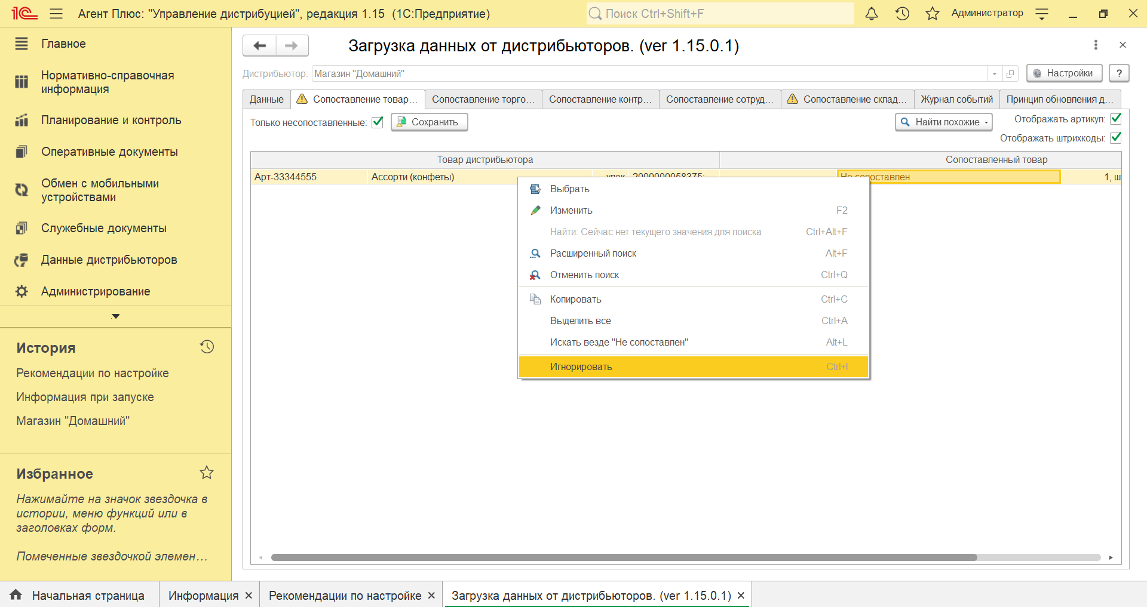Choose Игнорировать in context menu
This screenshot has width=1147, height=607.
(x=694, y=366)
